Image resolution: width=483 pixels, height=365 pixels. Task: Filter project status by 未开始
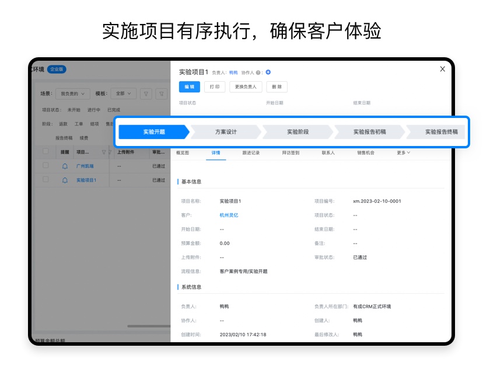click(73, 110)
